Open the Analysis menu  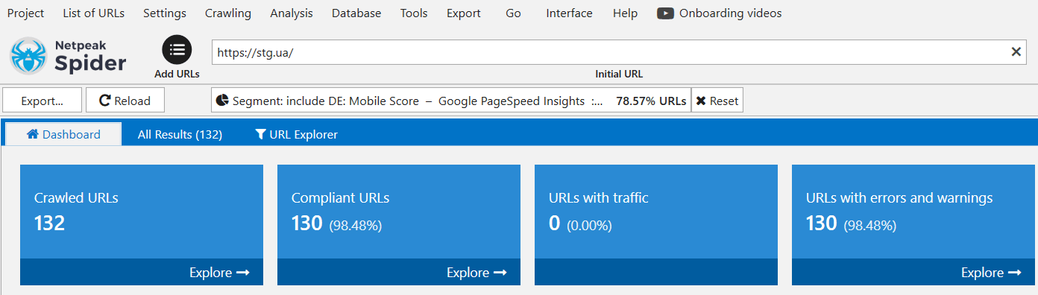[292, 13]
